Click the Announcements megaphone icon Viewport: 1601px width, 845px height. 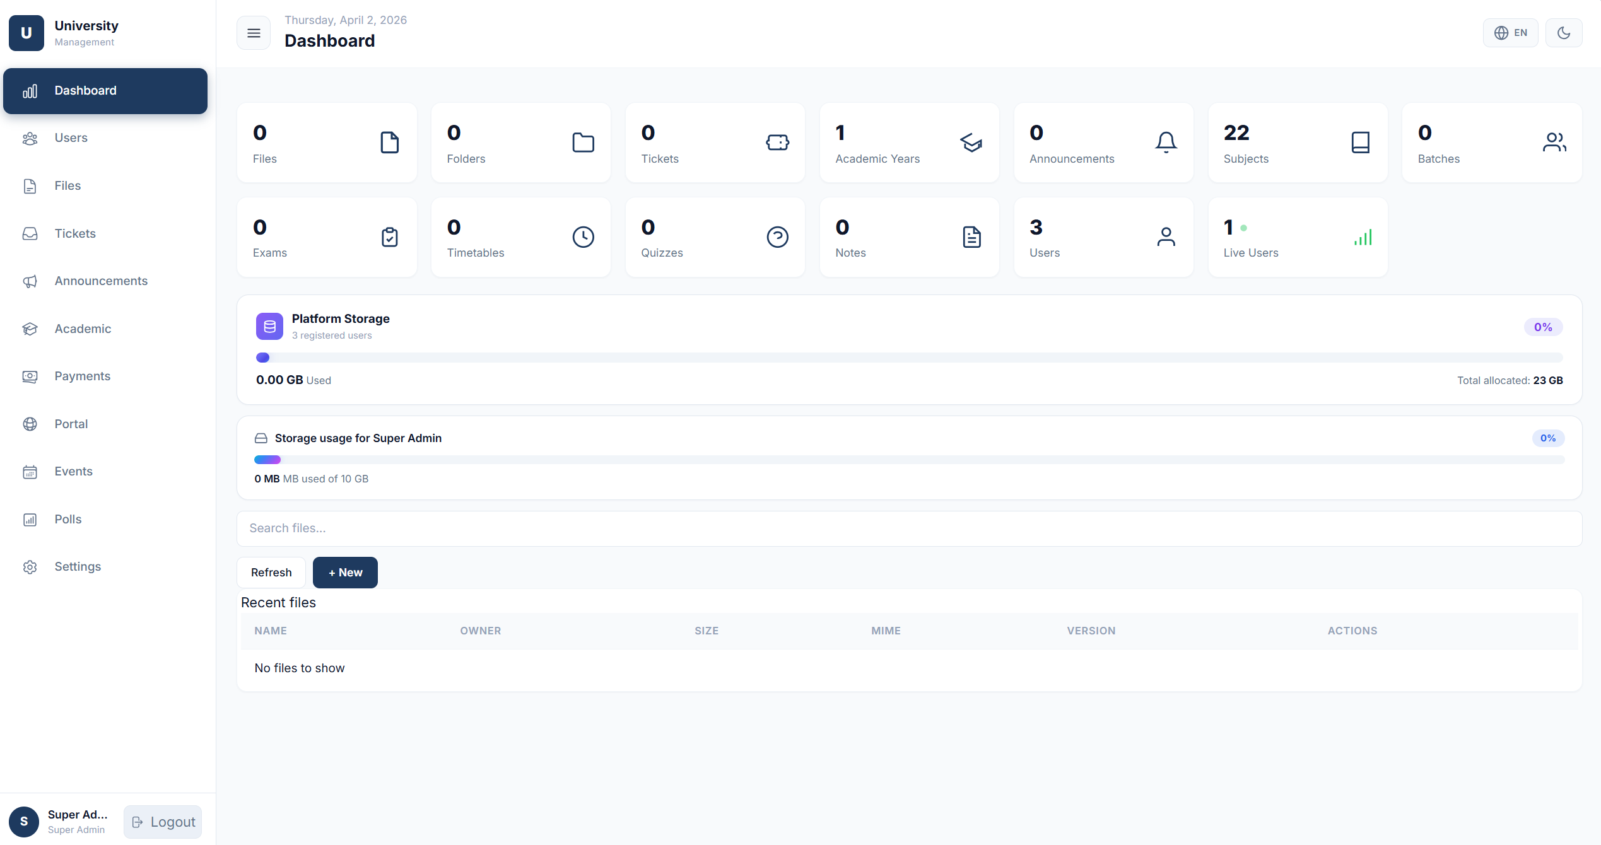pyautogui.click(x=30, y=281)
